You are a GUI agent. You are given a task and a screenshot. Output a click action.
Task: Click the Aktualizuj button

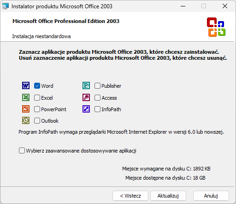(168, 196)
